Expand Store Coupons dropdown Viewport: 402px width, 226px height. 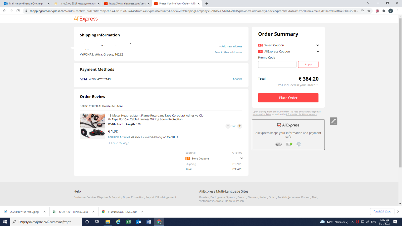point(241,158)
